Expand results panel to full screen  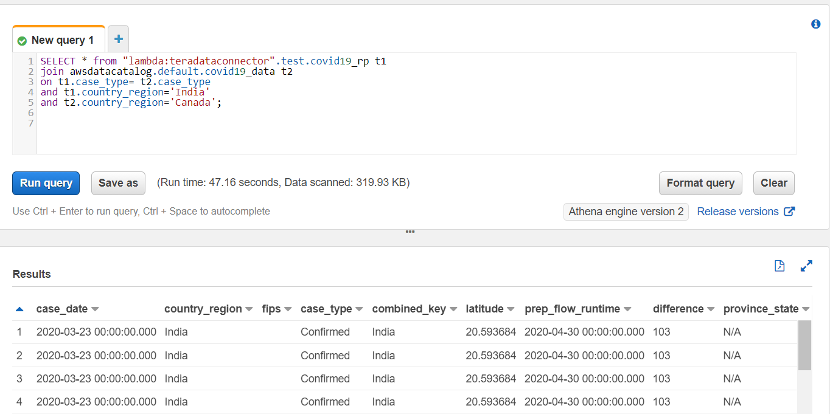tap(806, 266)
